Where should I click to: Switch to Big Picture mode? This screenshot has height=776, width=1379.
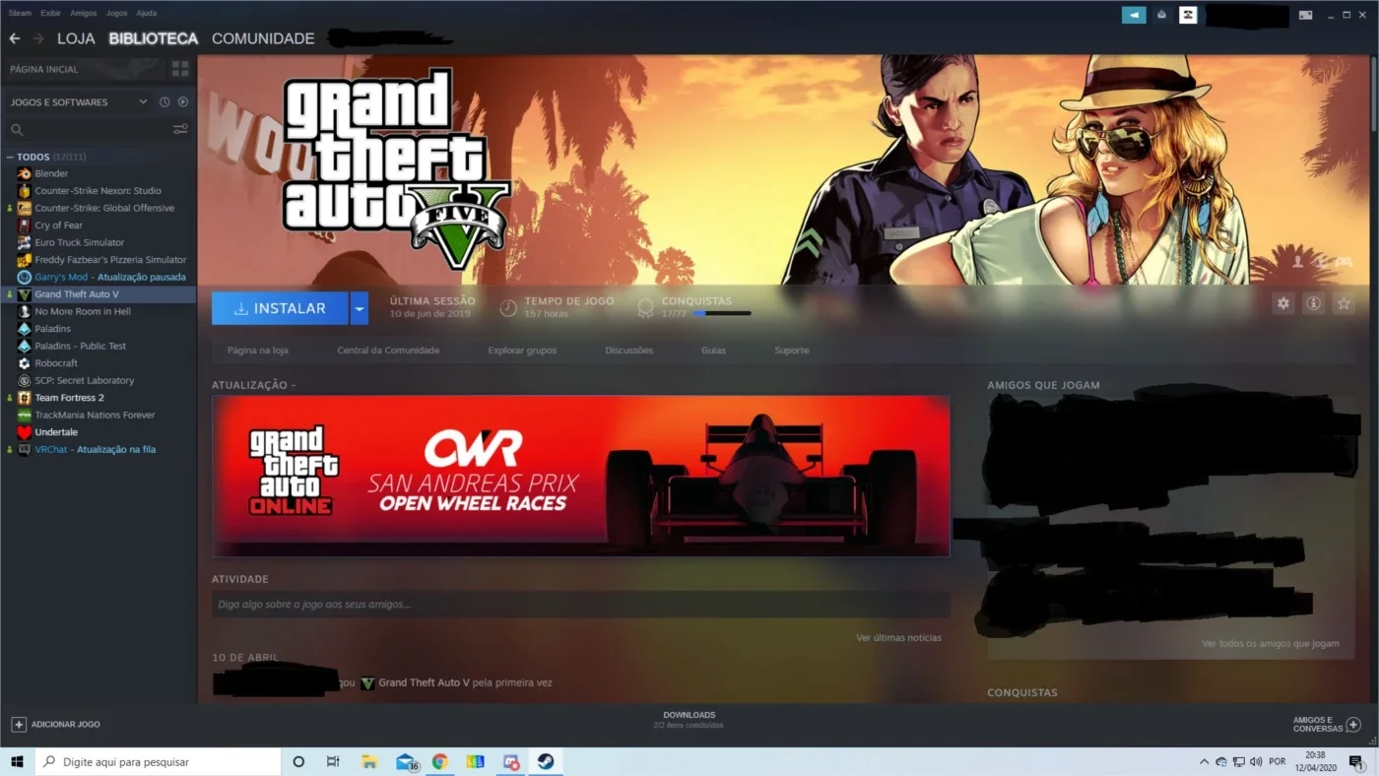click(x=1305, y=15)
